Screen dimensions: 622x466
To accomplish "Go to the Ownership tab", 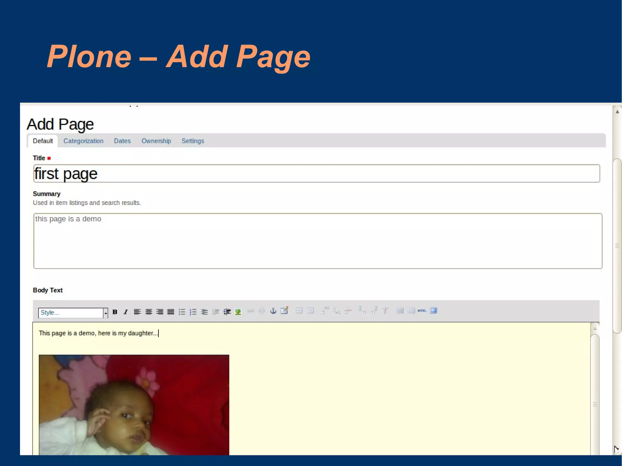I will coord(156,141).
